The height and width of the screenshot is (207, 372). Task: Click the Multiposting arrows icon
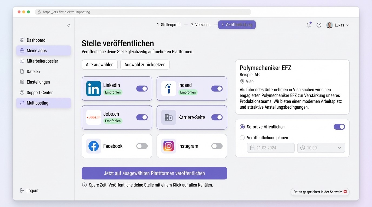[x=22, y=103]
